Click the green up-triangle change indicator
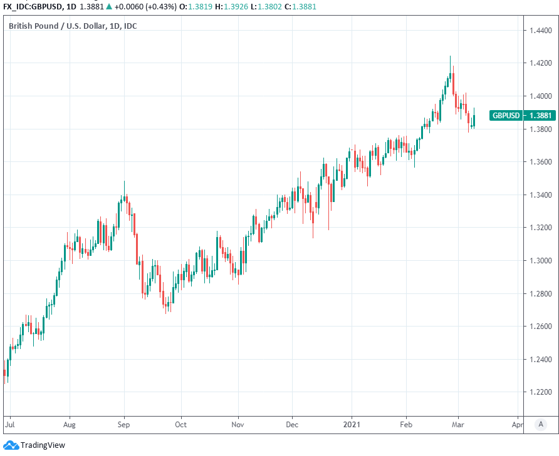The image size is (559, 456). coord(109,6)
